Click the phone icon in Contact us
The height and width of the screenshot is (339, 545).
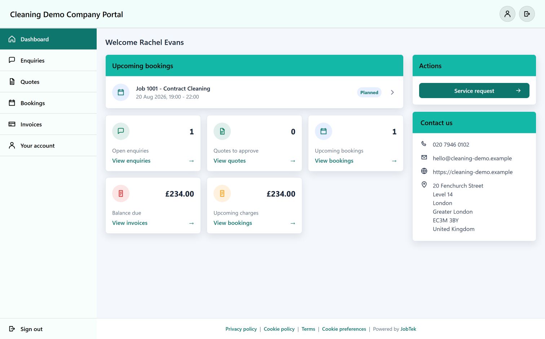[424, 144]
